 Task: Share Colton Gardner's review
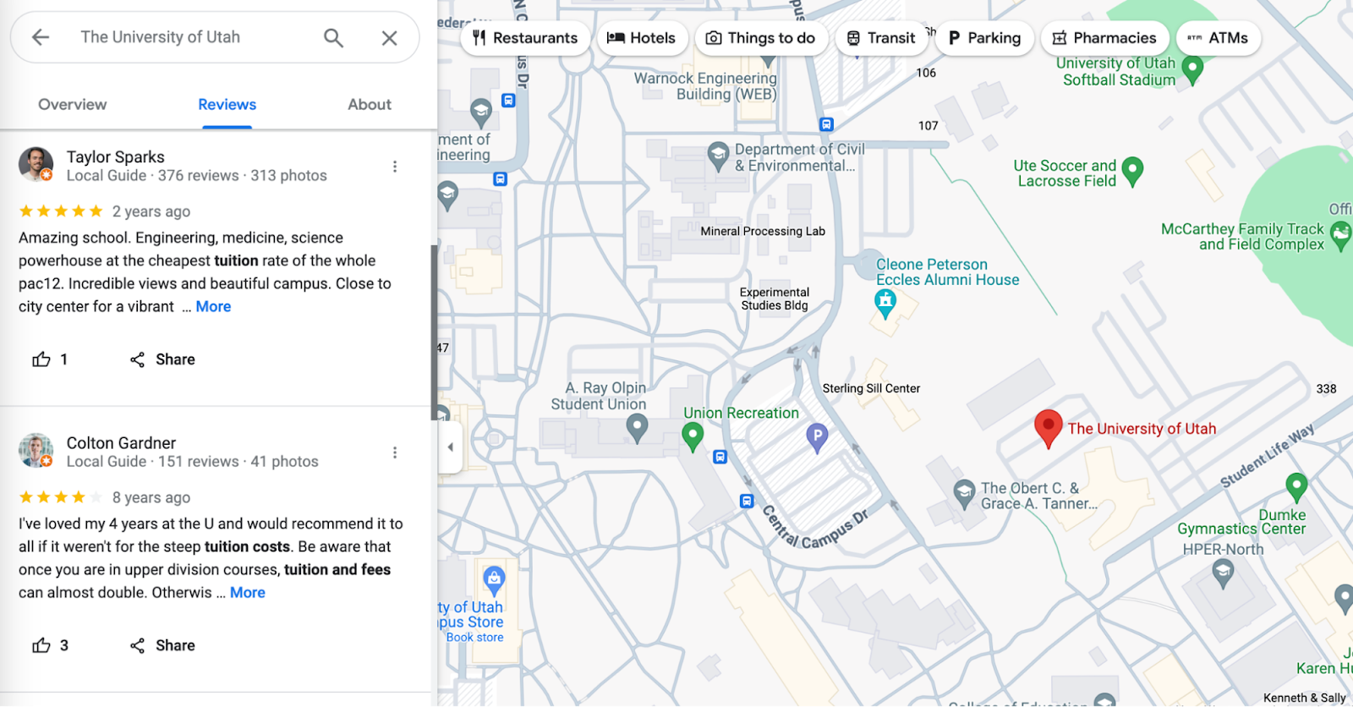(162, 645)
